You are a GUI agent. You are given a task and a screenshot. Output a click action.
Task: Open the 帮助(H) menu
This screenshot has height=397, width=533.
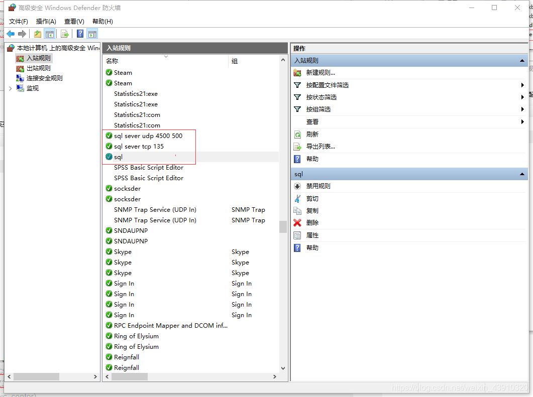pyautogui.click(x=102, y=22)
